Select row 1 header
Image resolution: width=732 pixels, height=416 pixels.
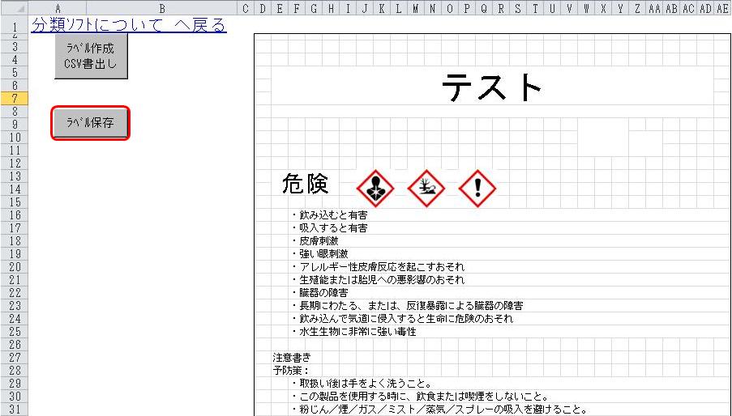click(15, 25)
